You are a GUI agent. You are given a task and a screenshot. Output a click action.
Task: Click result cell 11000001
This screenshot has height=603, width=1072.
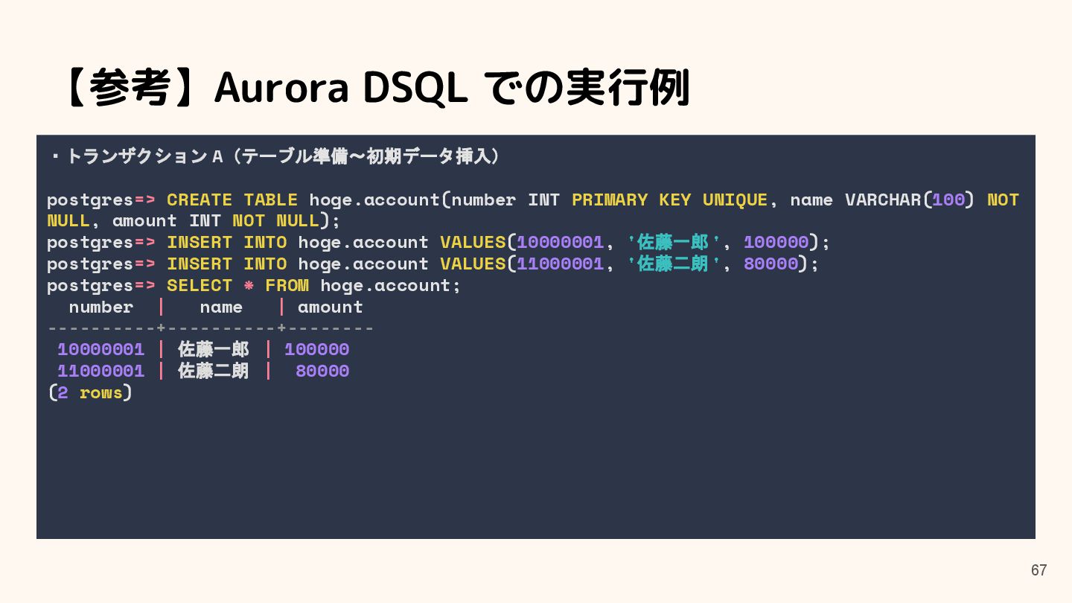(101, 371)
